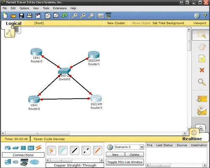Select Wireless Devices category icon
This screenshot has height=168, width=210.
[x=31, y=148]
